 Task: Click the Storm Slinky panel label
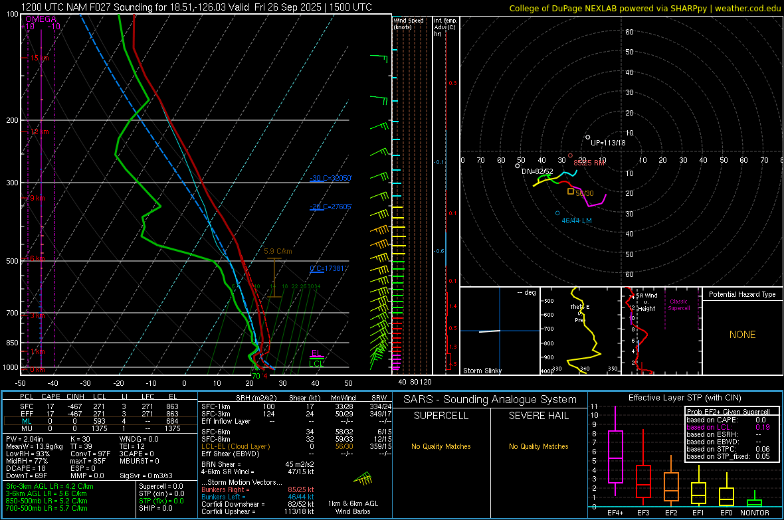(482, 371)
